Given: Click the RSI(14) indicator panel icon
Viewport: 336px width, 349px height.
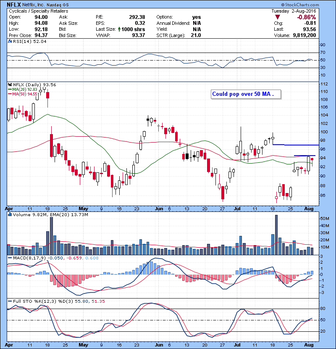Looking at the screenshot, I should pos(10,41).
